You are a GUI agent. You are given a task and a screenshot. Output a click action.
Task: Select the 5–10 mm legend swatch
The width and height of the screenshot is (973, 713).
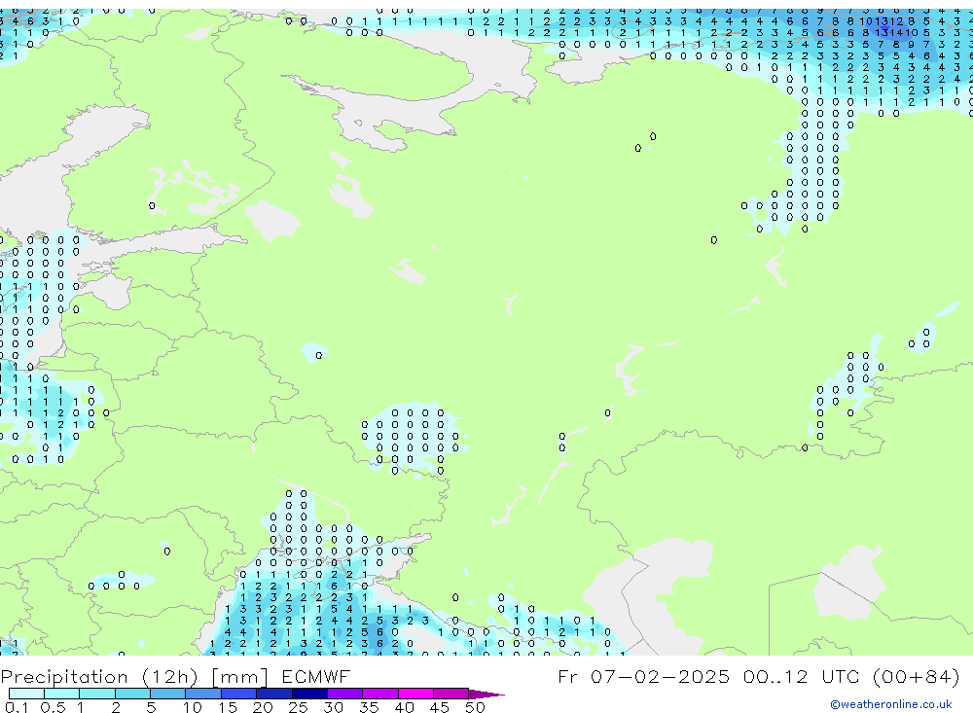[167, 694]
